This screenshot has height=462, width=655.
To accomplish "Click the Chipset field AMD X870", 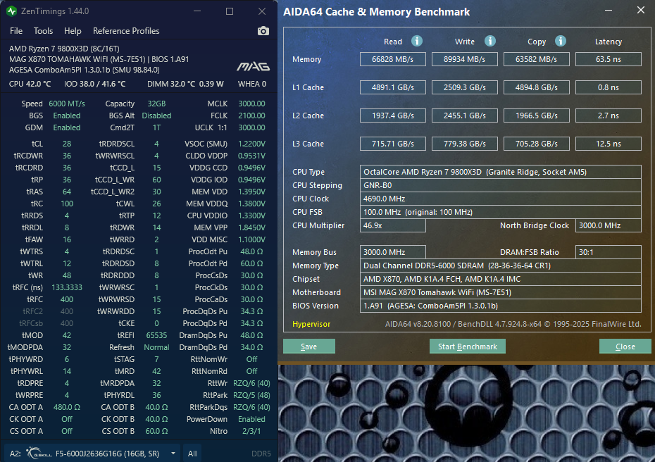I will click(x=501, y=279).
